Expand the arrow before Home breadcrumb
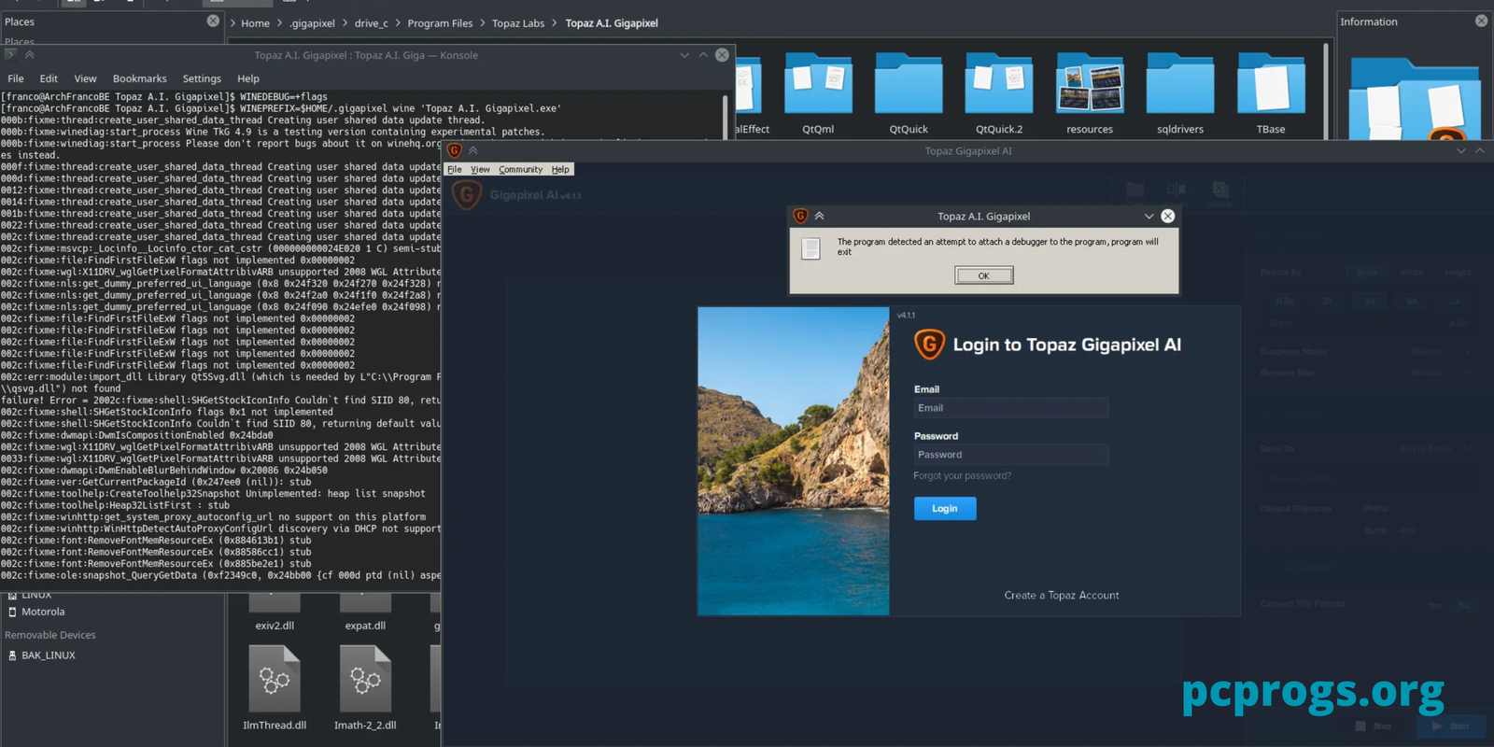Image resolution: width=1494 pixels, height=747 pixels. pyautogui.click(x=233, y=23)
